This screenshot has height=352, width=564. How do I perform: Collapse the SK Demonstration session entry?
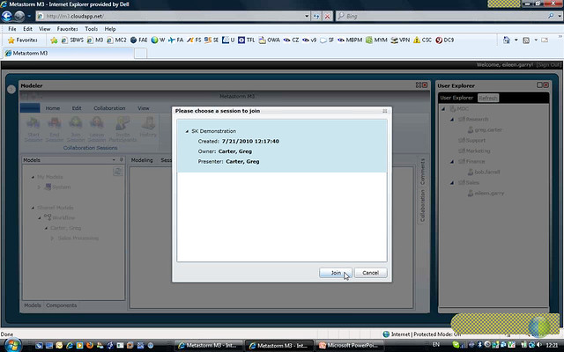coord(187,131)
